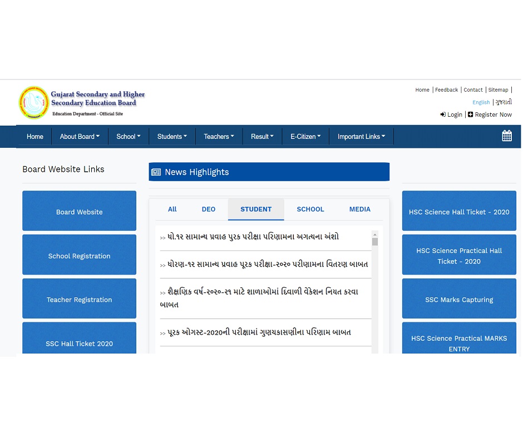Expand the School dropdown menu

tap(129, 137)
